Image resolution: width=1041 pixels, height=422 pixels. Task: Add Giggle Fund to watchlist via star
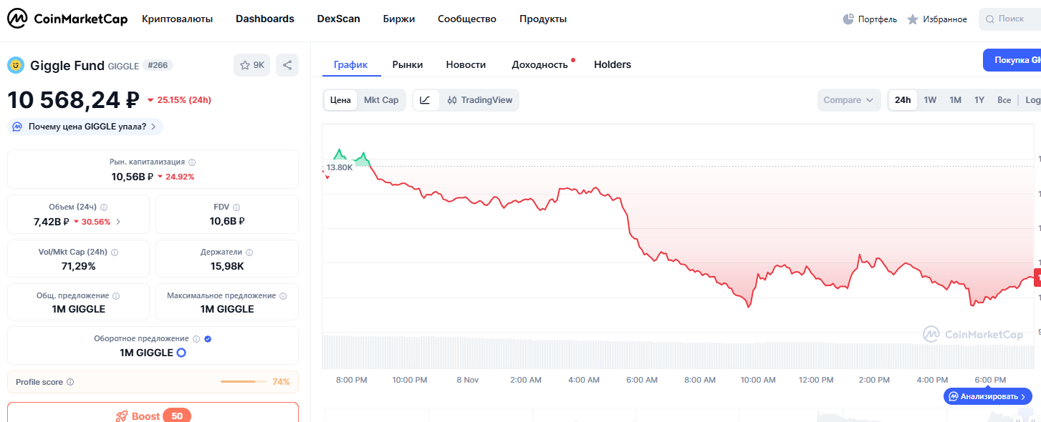pyautogui.click(x=251, y=65)
